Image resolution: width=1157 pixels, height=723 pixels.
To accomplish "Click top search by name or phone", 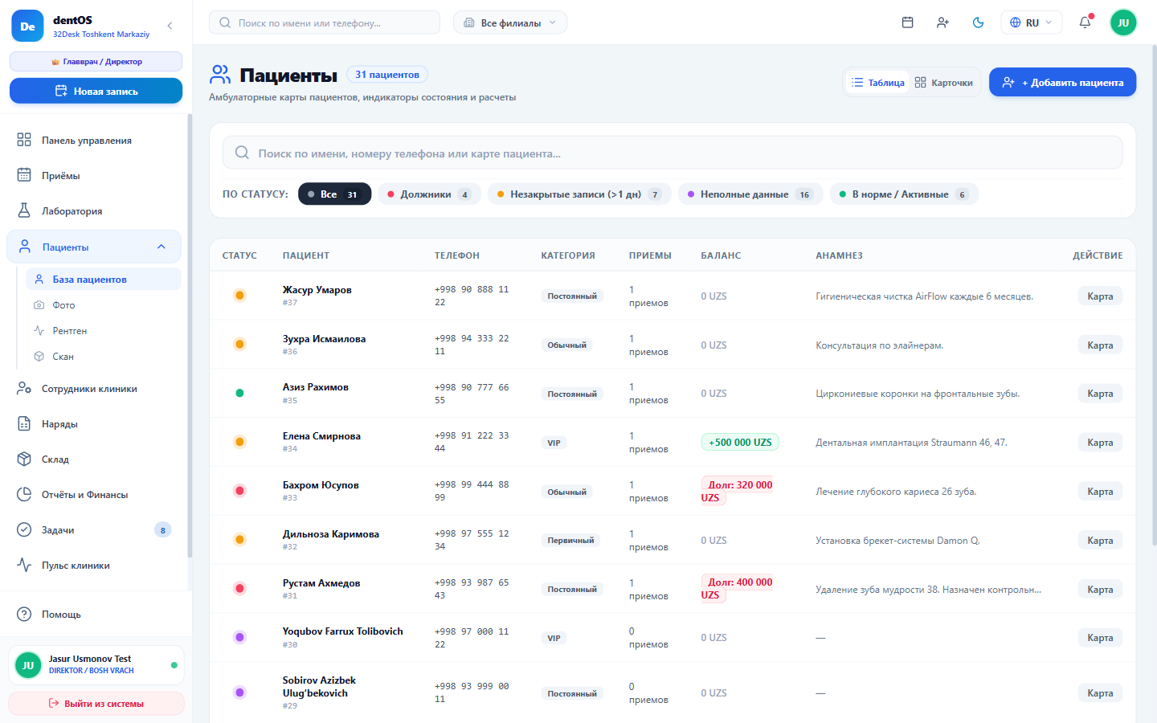I will point(325,22).
